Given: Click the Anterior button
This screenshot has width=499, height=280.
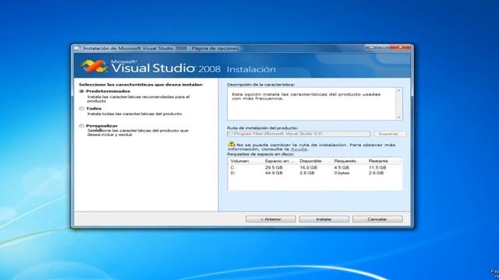Looking at the screenshot, I should [271, 219].
